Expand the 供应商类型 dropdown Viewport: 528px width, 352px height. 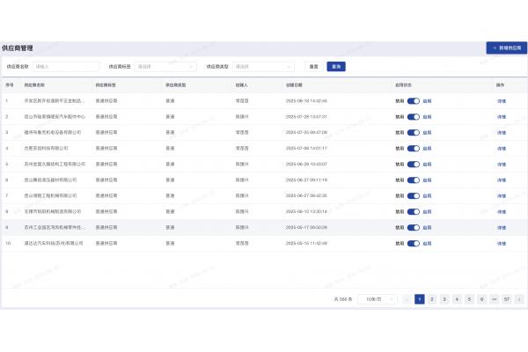coord(264,66)
